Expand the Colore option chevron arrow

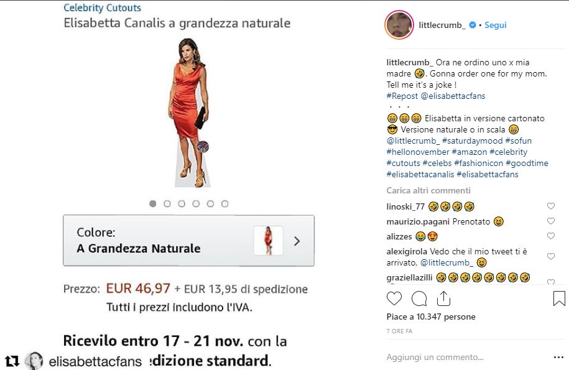click(x=297, y=241)
